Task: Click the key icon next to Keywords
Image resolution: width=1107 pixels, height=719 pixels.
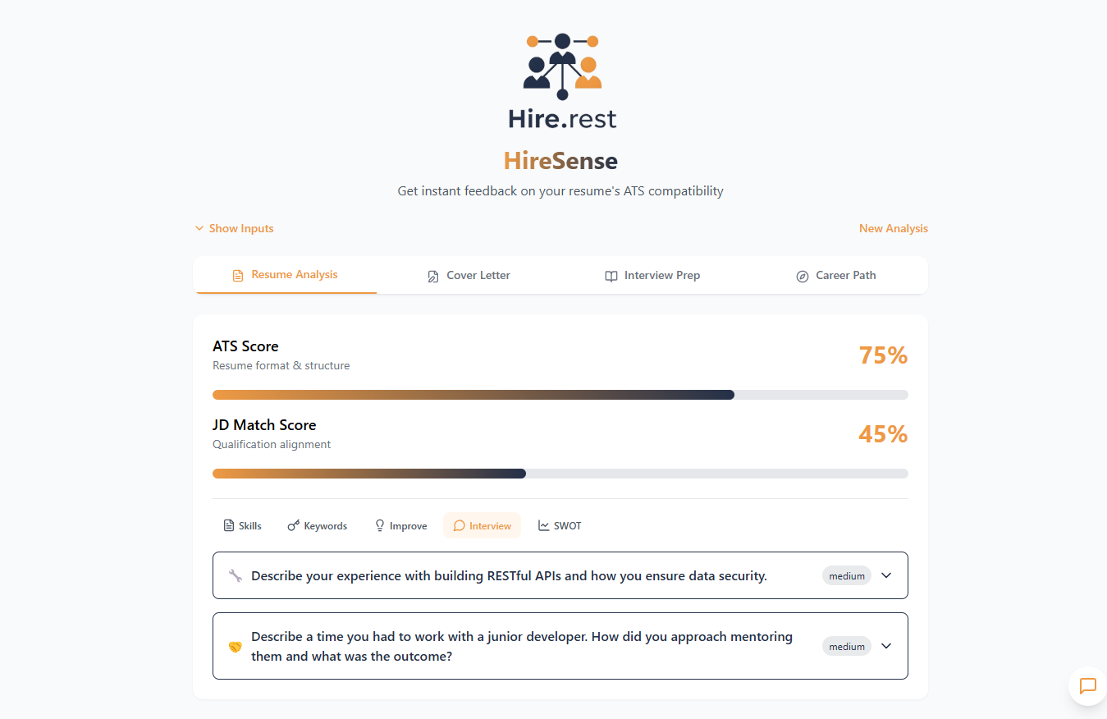Action: (x=292, y=524)
